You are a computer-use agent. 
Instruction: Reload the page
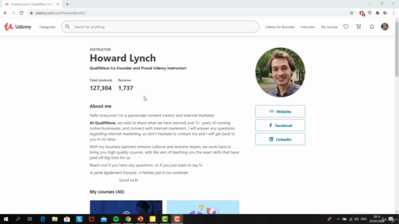(x=21, y=13)
